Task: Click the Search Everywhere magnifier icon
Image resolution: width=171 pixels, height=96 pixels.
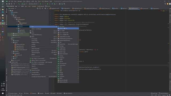Action: (165, 4)
